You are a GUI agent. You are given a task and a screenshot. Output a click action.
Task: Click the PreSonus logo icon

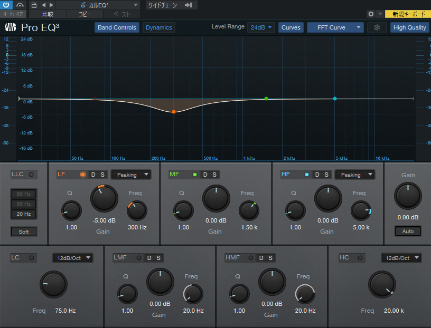click(x=11, y=27)
